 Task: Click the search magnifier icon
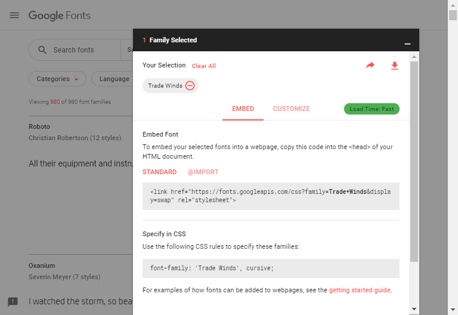tap(42, 50)
